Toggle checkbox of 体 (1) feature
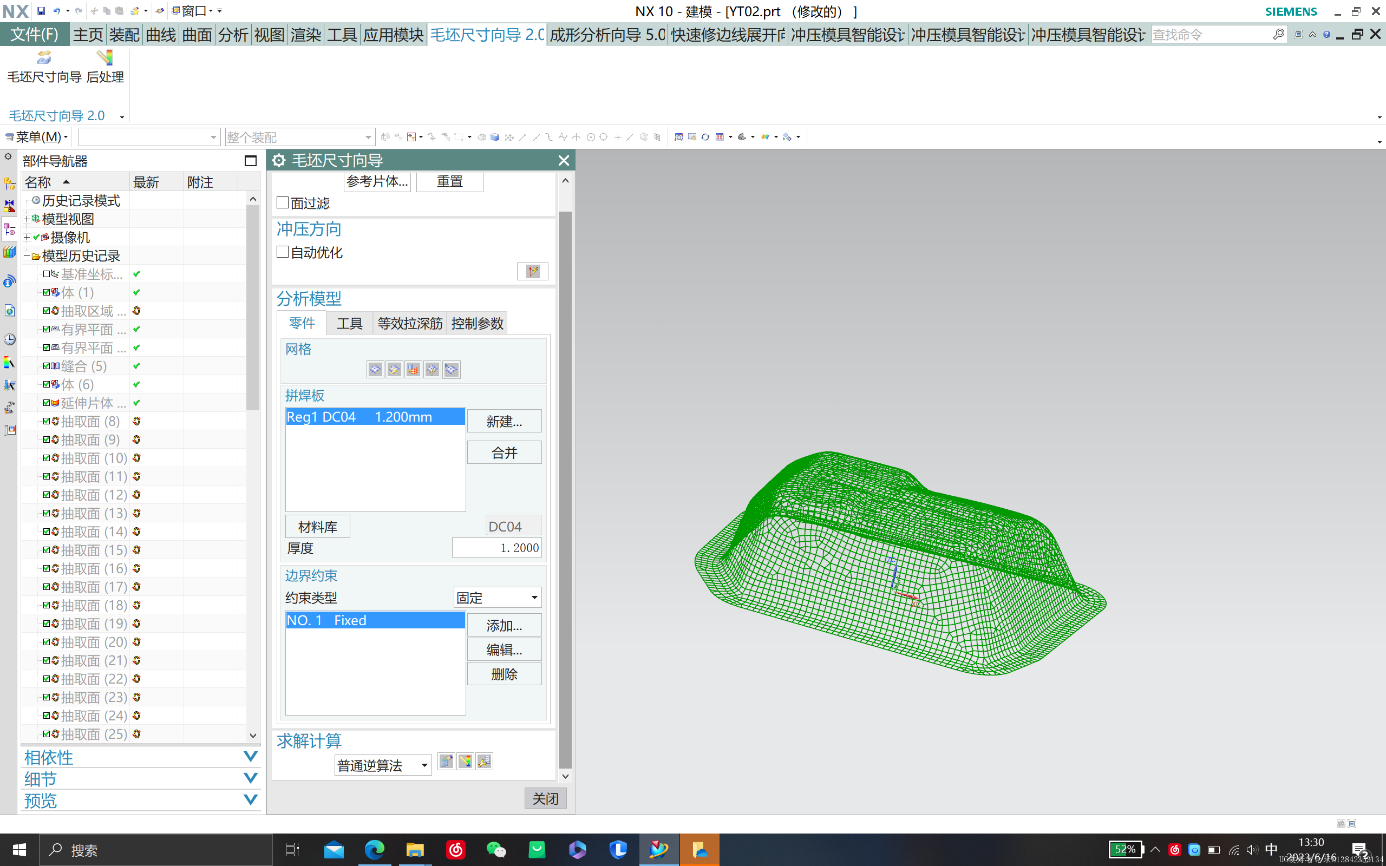 pos(47,292)
